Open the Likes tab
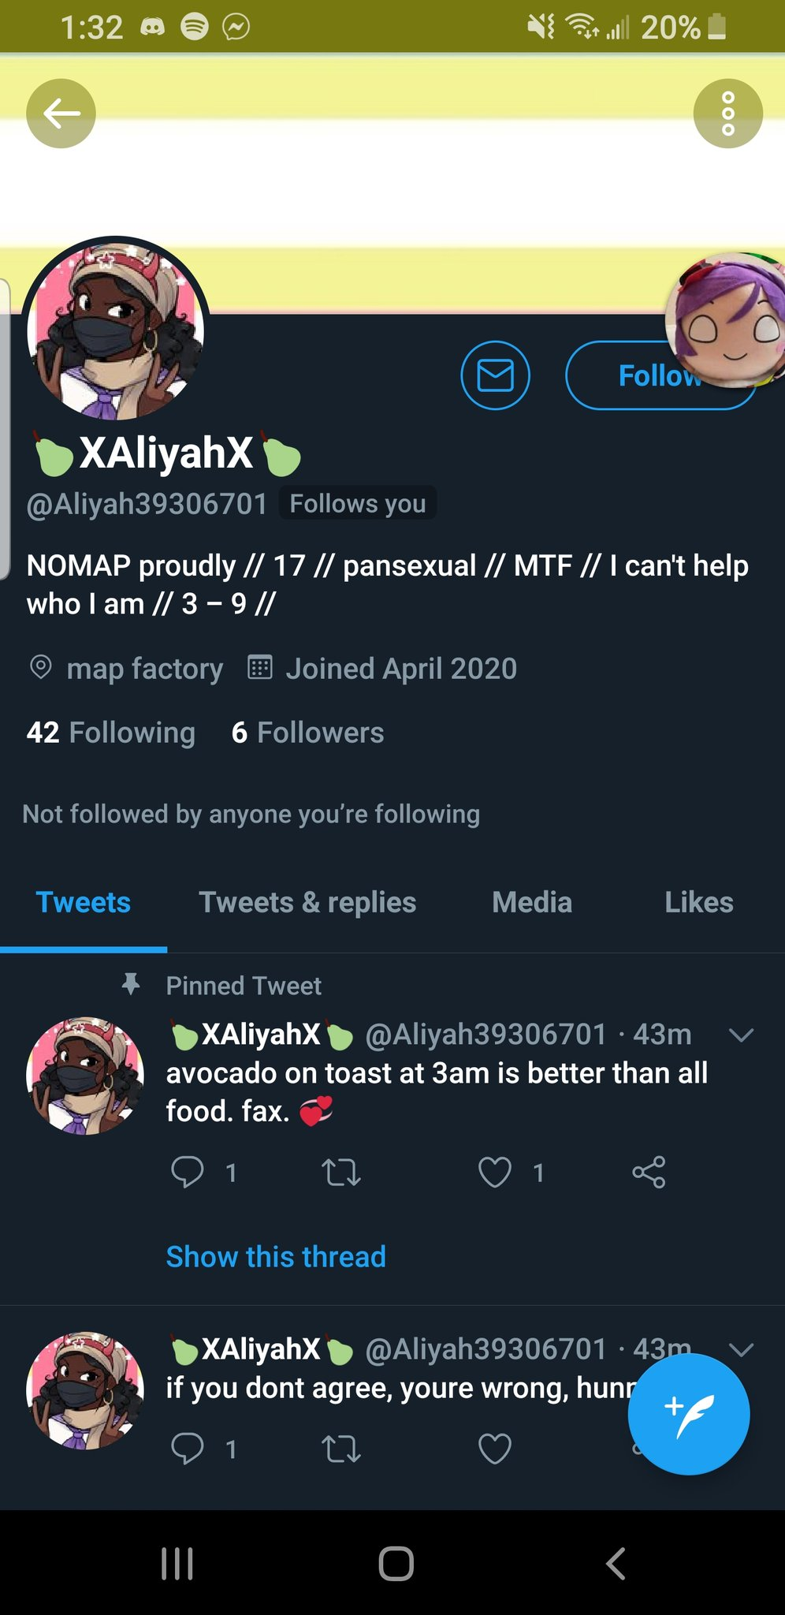Screen dimensions: 785x1615 (x=699, y=903)
